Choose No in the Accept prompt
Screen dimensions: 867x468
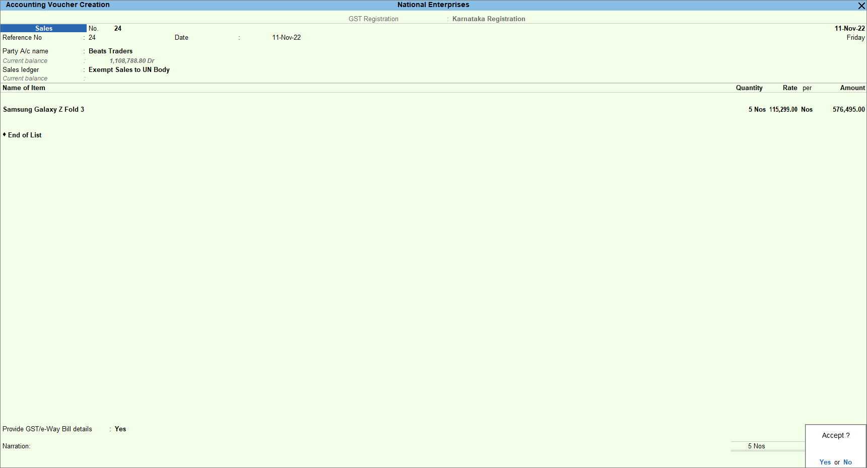tap(847, 462)
